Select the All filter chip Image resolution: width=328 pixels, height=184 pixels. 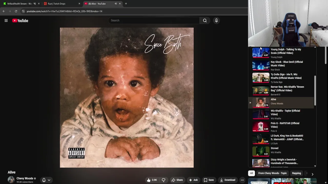[x=251, y=173]
